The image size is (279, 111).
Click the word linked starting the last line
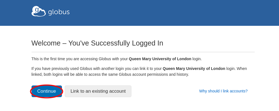(37, 74)
